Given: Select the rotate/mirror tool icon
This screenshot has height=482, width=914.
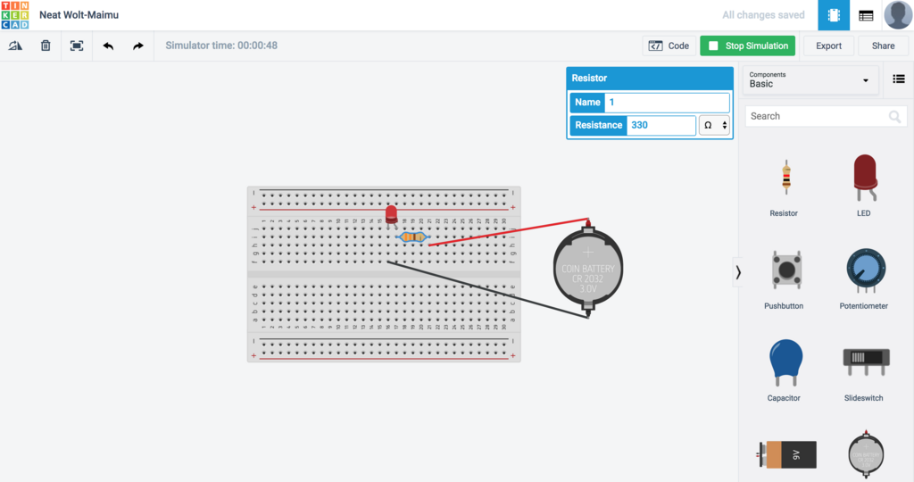Looking at the screenshot, I should [16, 46].
